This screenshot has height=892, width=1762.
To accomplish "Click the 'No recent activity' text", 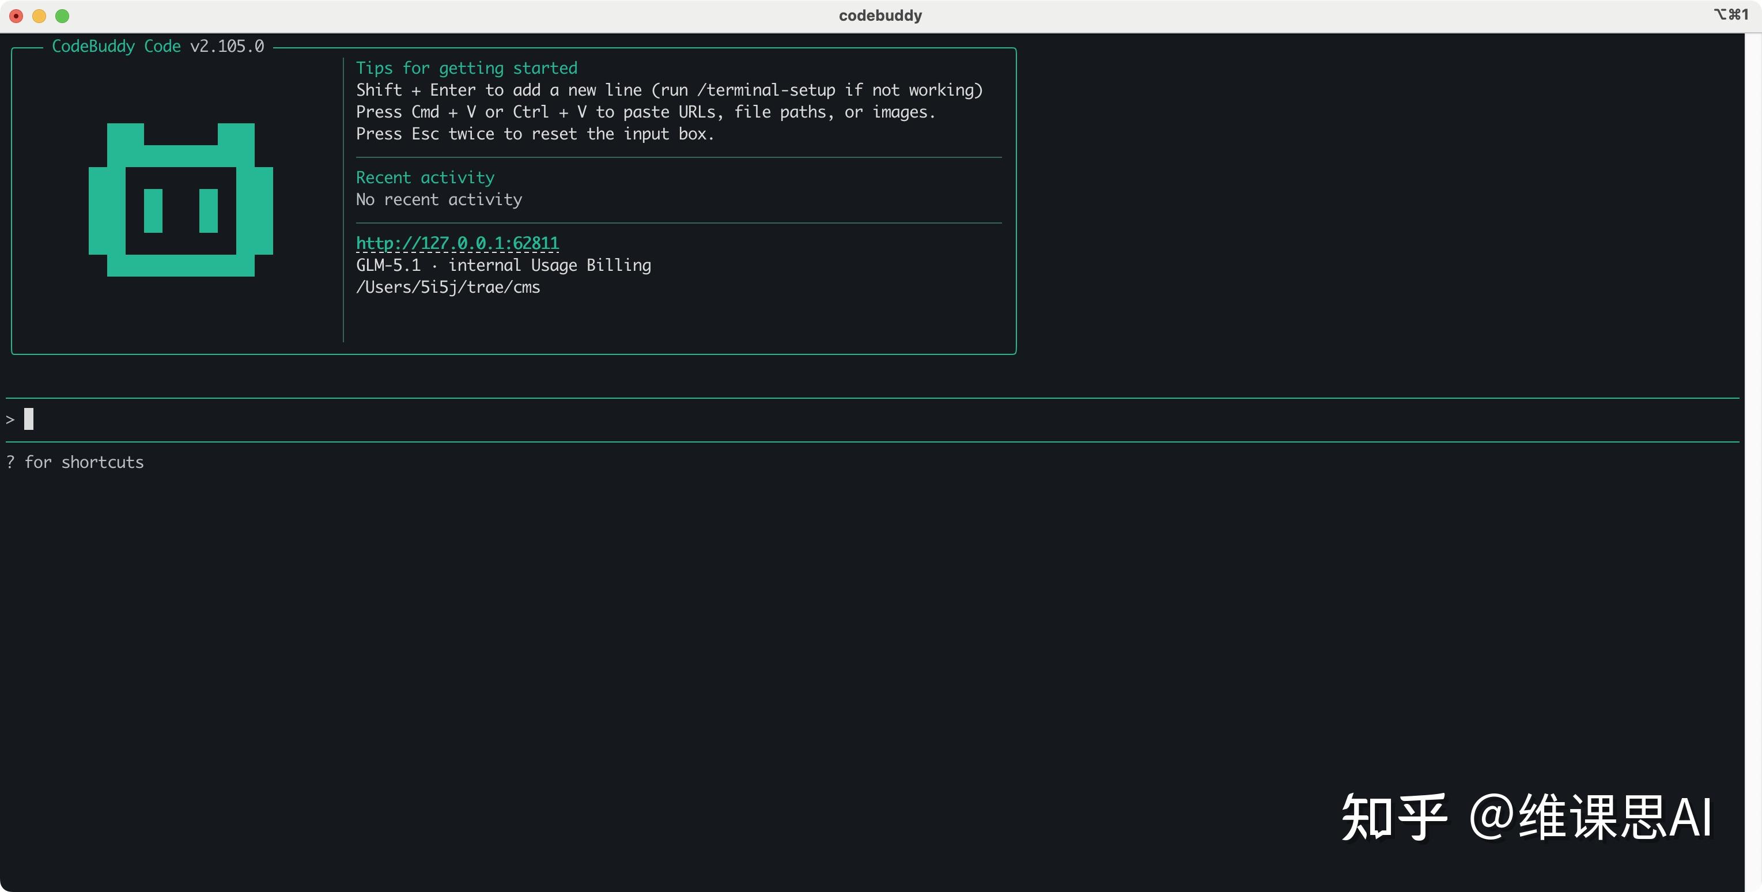I will click(x=438, y=200).
